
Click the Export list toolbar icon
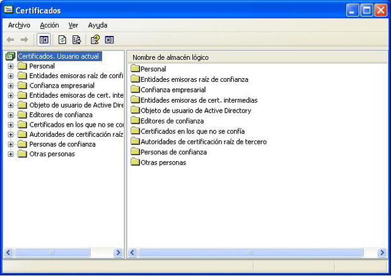click(x=76, y=40)
